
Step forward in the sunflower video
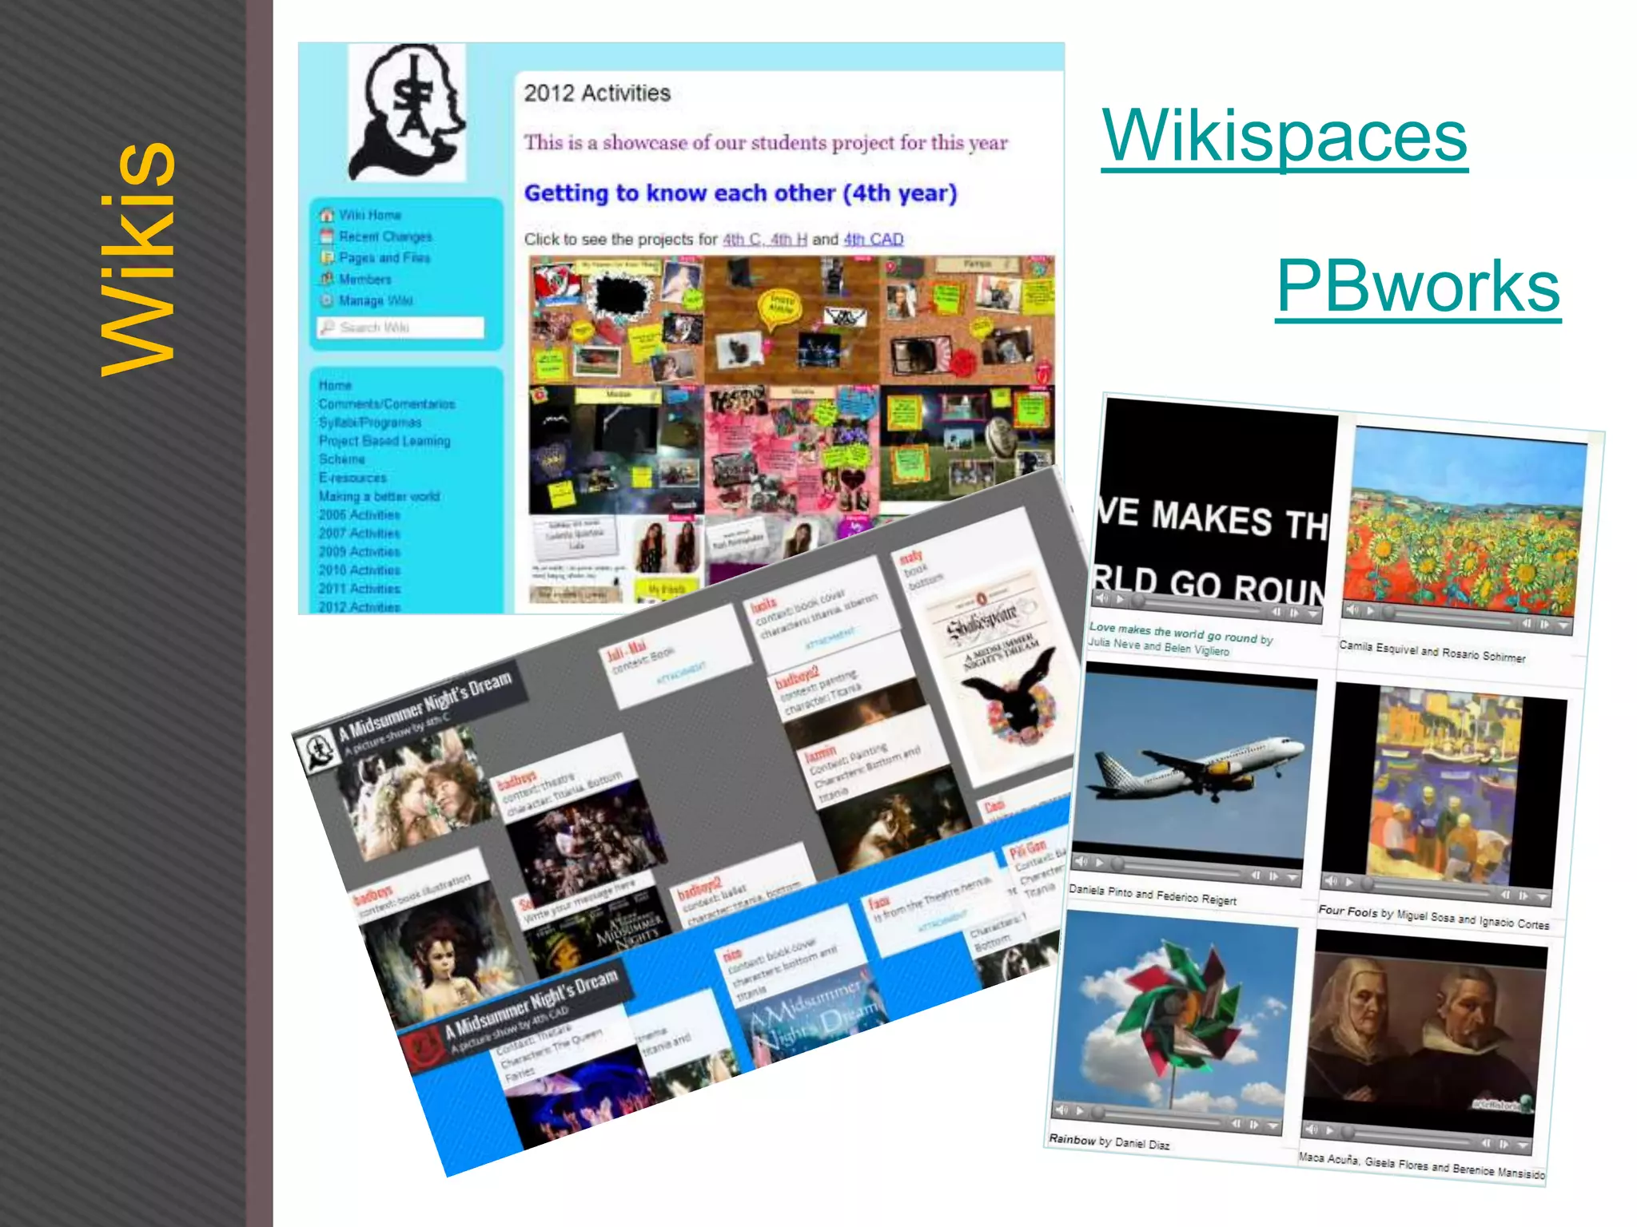pos(1544,624)
